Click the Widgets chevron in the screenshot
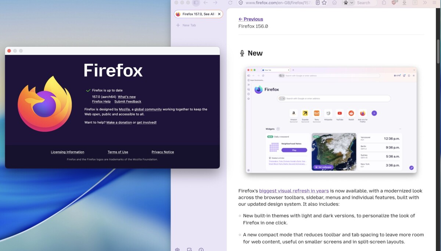Image resolution: width=441 pixels, height=251 pixels. (278, 129)
